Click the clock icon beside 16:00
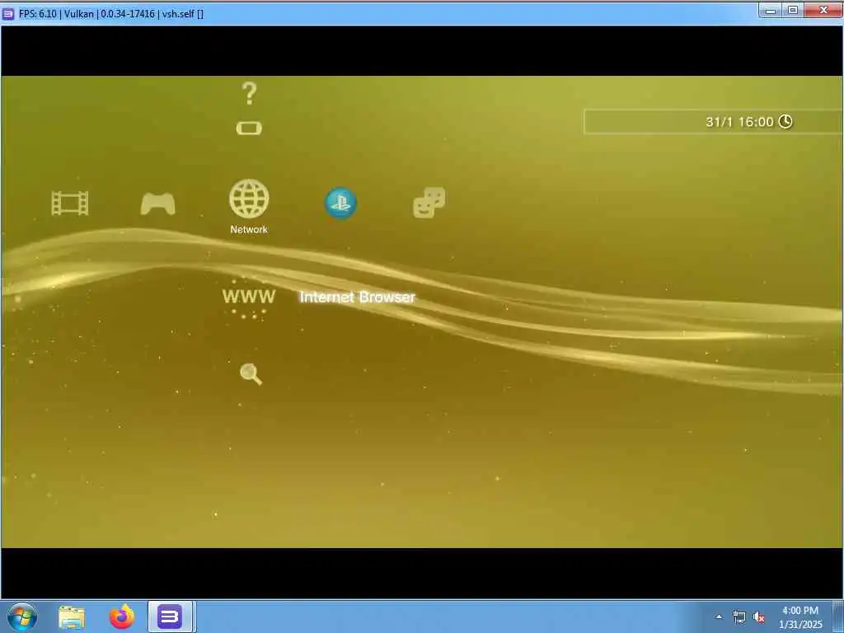 tap(785, 122)
